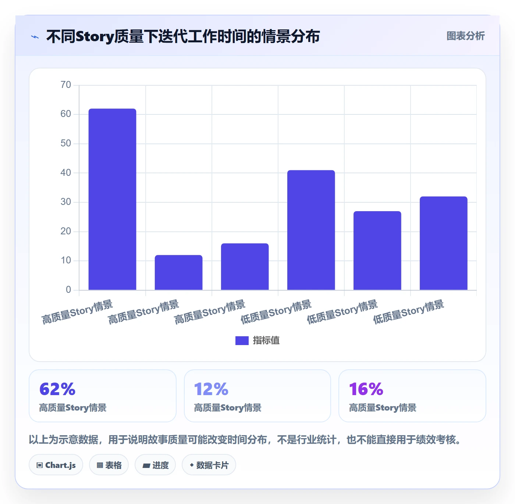Click the lightning icon beside the title
This screenshot has width=515, height=504.
coord(35,37)
